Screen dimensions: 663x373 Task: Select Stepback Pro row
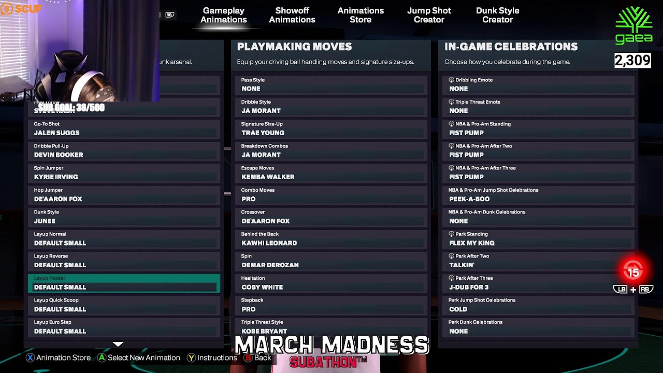[x=331, y=305]
